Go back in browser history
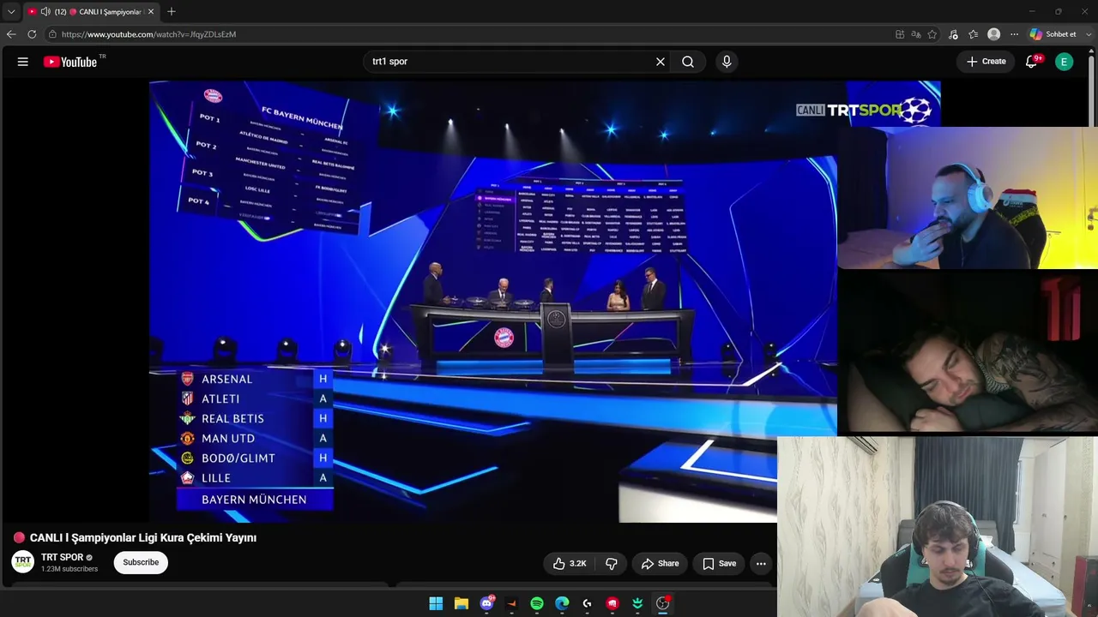The image size is (1098, 617). point(11,34)
